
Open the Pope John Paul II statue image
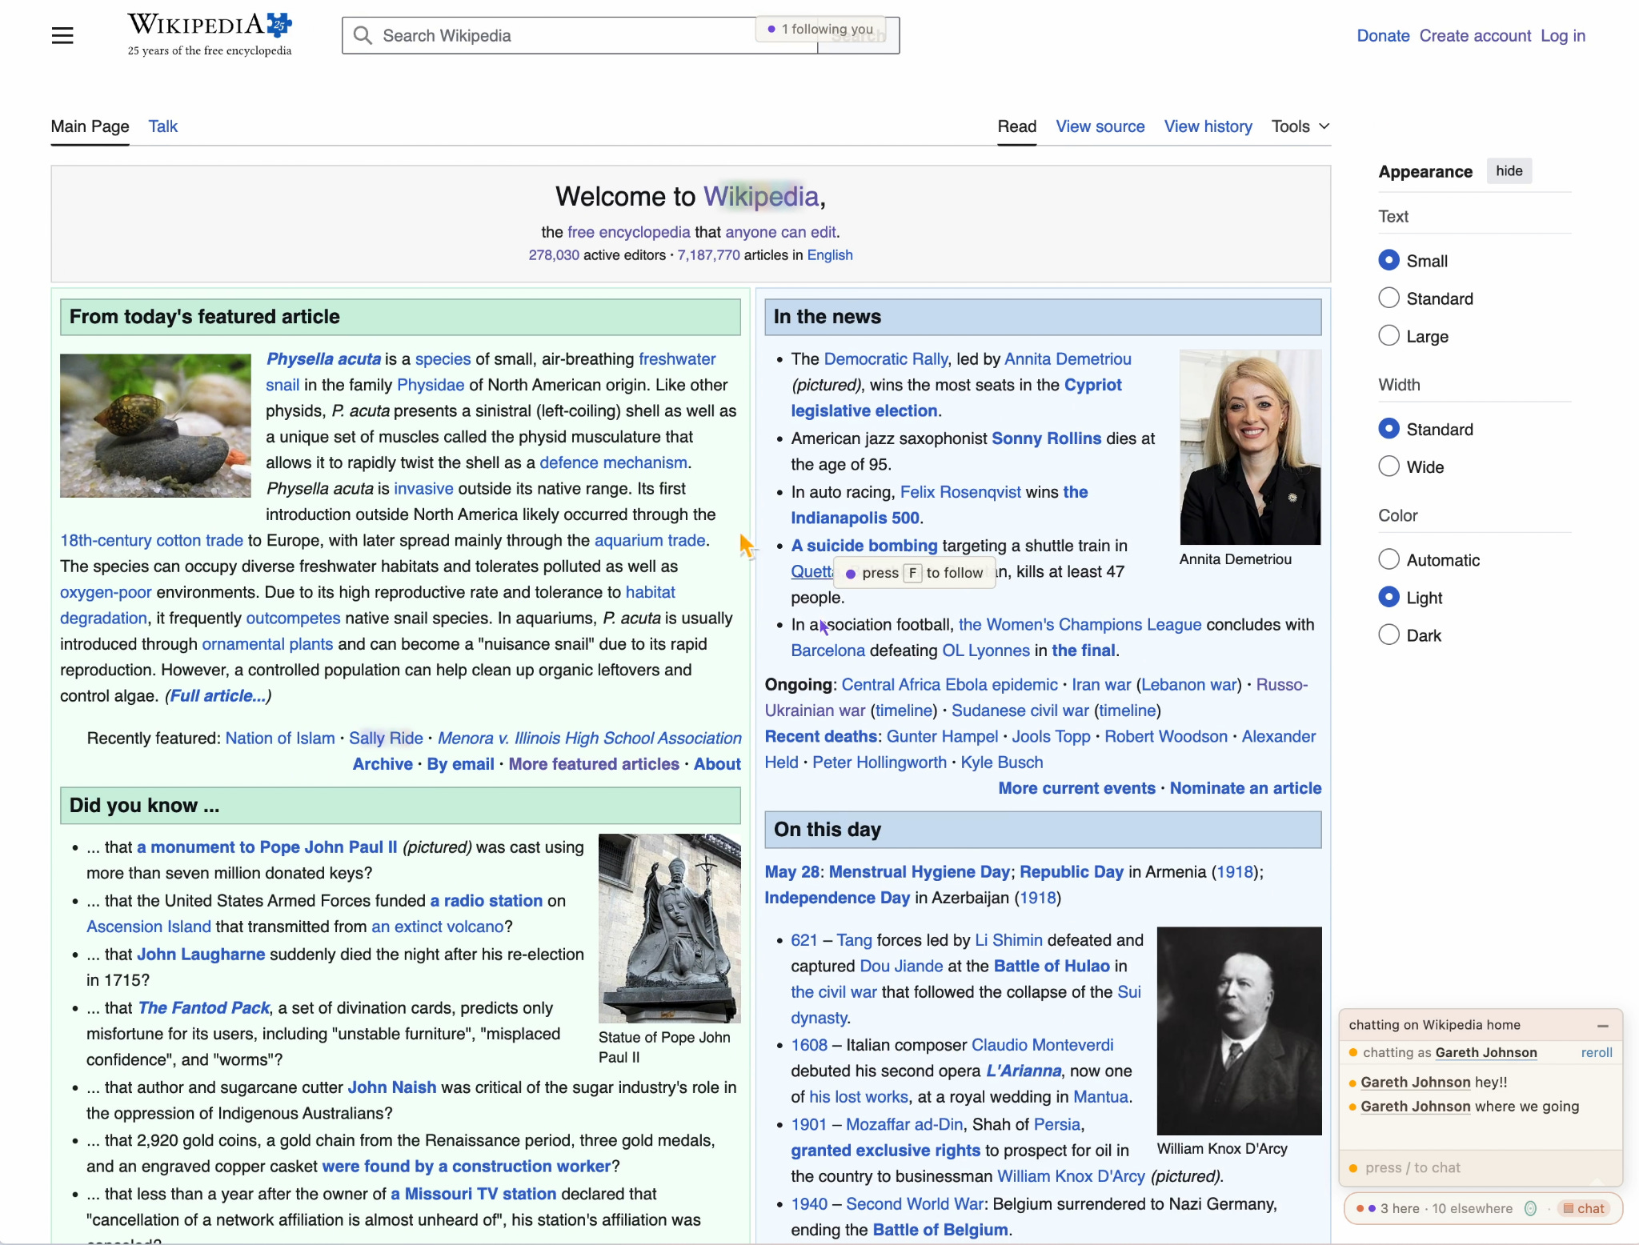669,928
